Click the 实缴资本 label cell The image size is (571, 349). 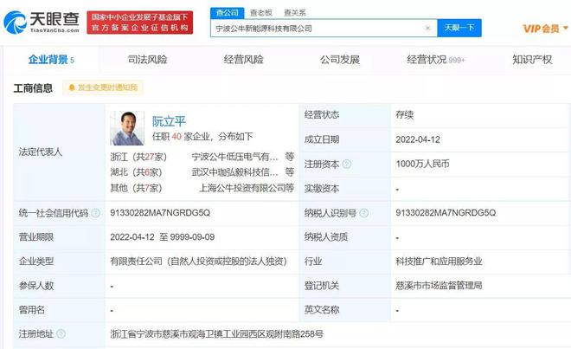[344, 189]
